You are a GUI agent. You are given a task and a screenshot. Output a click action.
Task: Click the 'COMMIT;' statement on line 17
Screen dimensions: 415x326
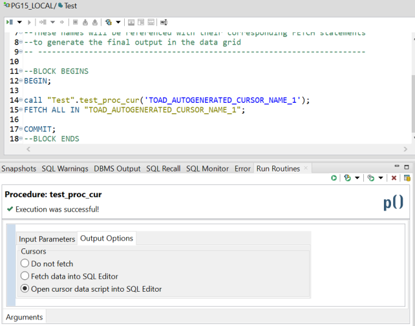tap(39, 129)
